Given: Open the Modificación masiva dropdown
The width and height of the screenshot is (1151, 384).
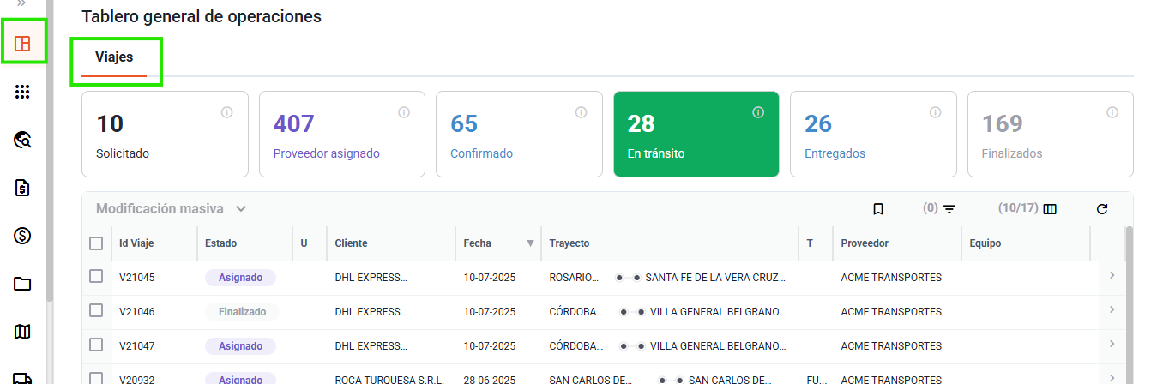Looking at the screenshot, I should point(172,208).
